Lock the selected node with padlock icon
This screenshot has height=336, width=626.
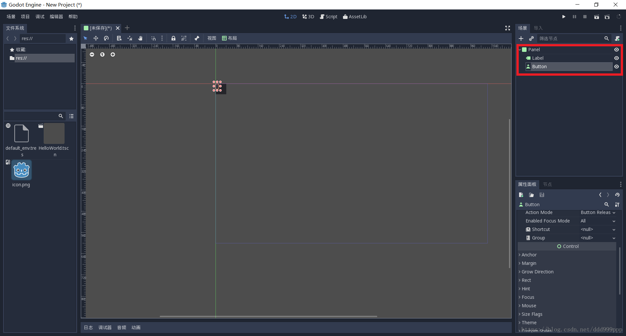173,38
